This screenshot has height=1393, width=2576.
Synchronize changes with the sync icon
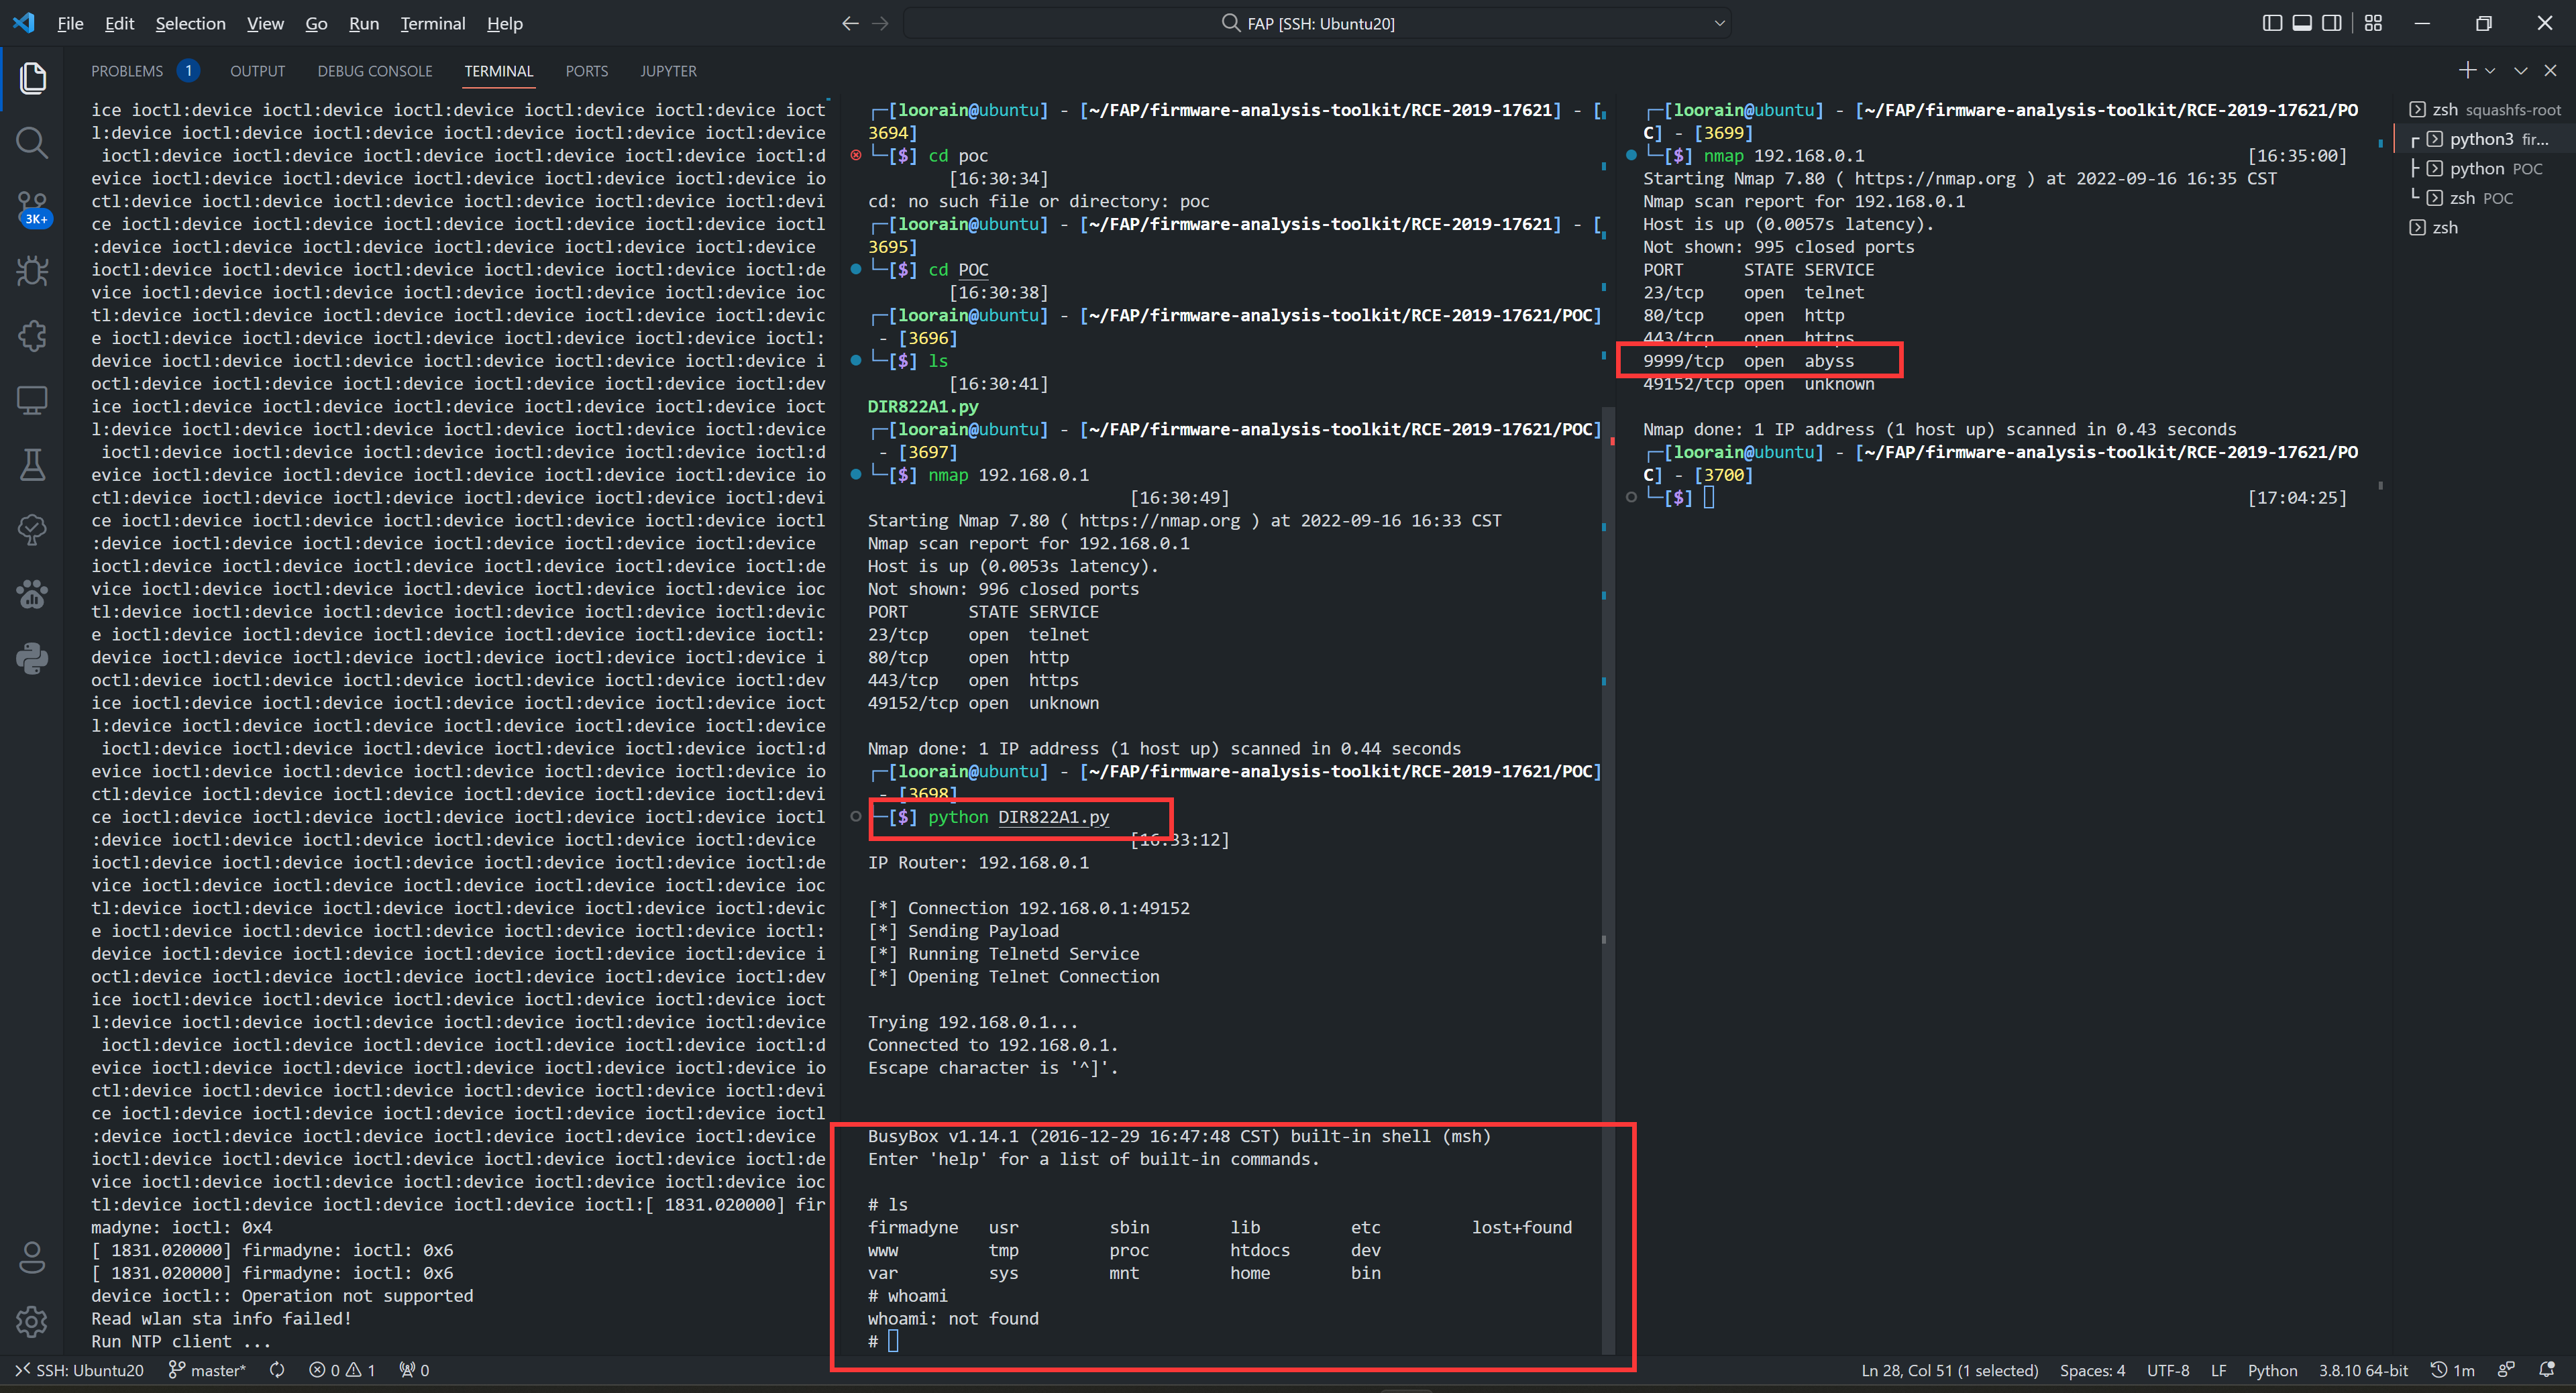pyautogui.click(x=277, y=1370)
